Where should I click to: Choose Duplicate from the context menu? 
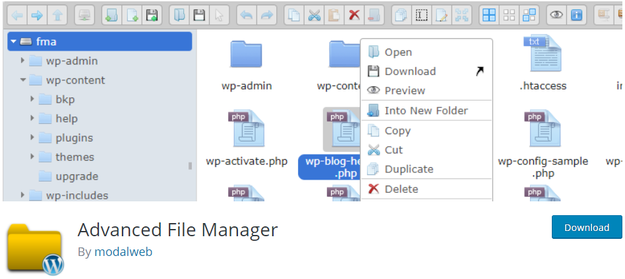[427, 168]
